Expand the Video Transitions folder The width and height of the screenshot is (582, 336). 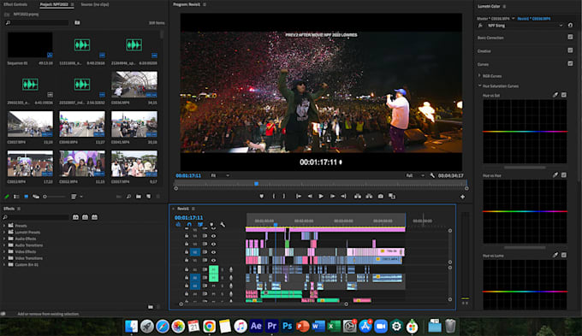click(x=4, y=258)
